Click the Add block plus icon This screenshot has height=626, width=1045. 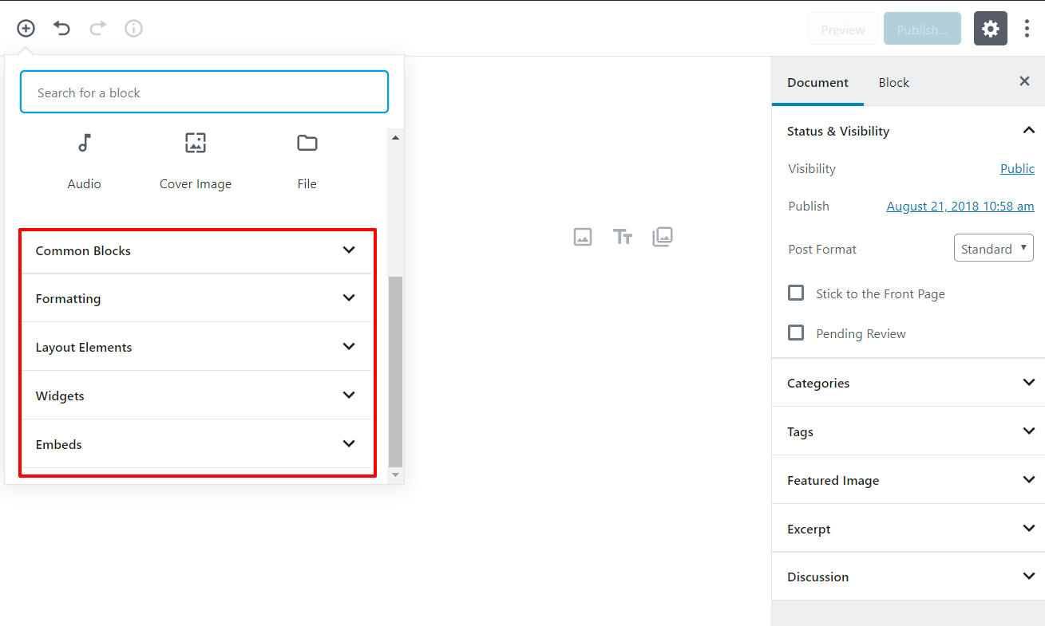26,29
